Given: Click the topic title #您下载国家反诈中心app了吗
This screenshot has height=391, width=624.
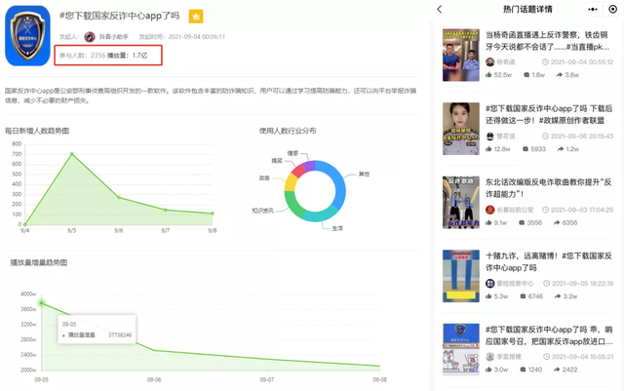Looking at the screenshot, I should click(x=119, y=16).
